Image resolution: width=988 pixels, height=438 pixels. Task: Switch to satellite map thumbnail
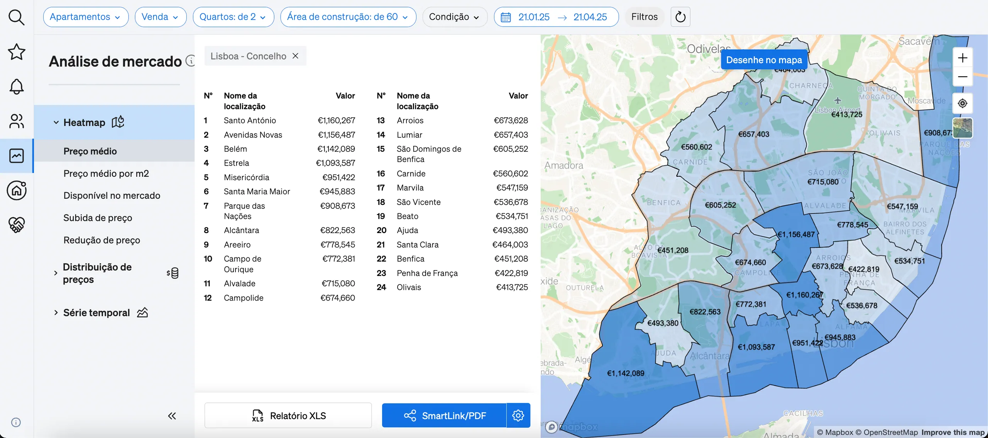(x=963, y=128)
